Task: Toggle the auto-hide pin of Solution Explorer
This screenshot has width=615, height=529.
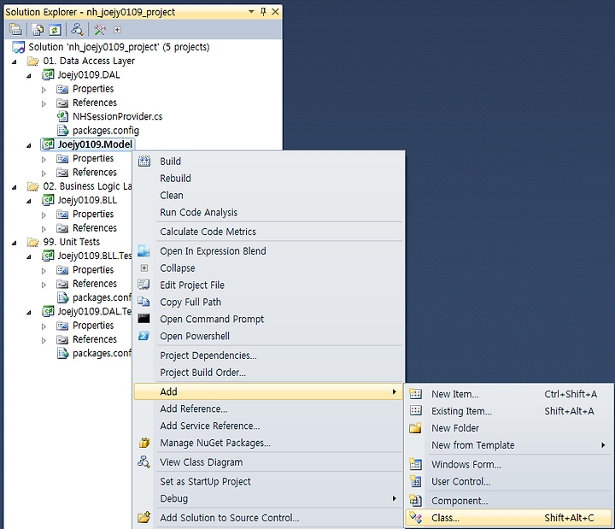Action: [x=263, y=12]
